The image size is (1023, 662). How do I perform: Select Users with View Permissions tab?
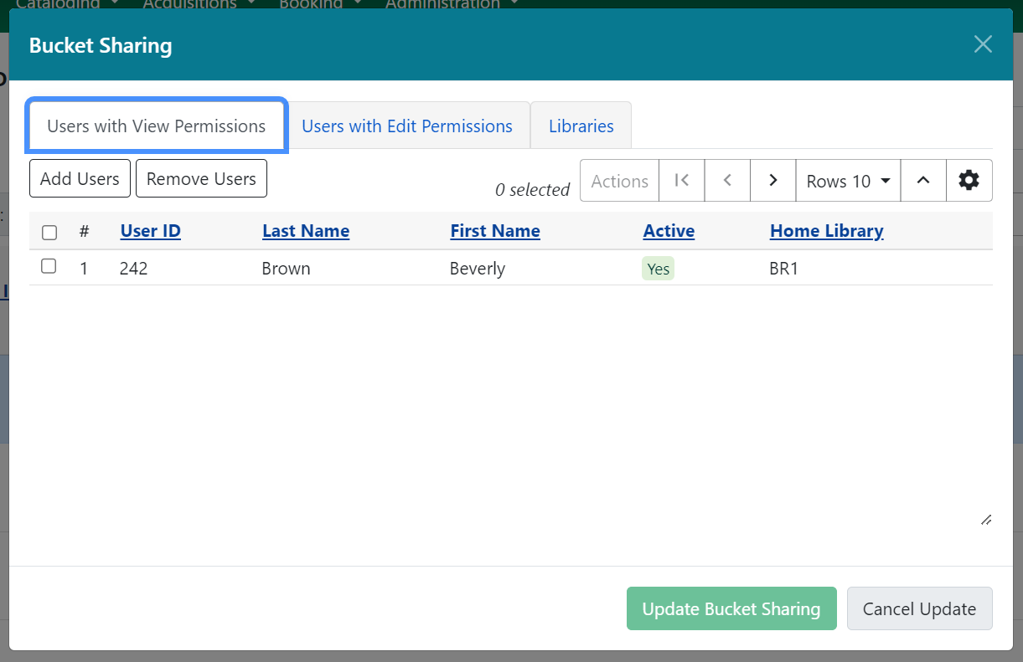157,126
